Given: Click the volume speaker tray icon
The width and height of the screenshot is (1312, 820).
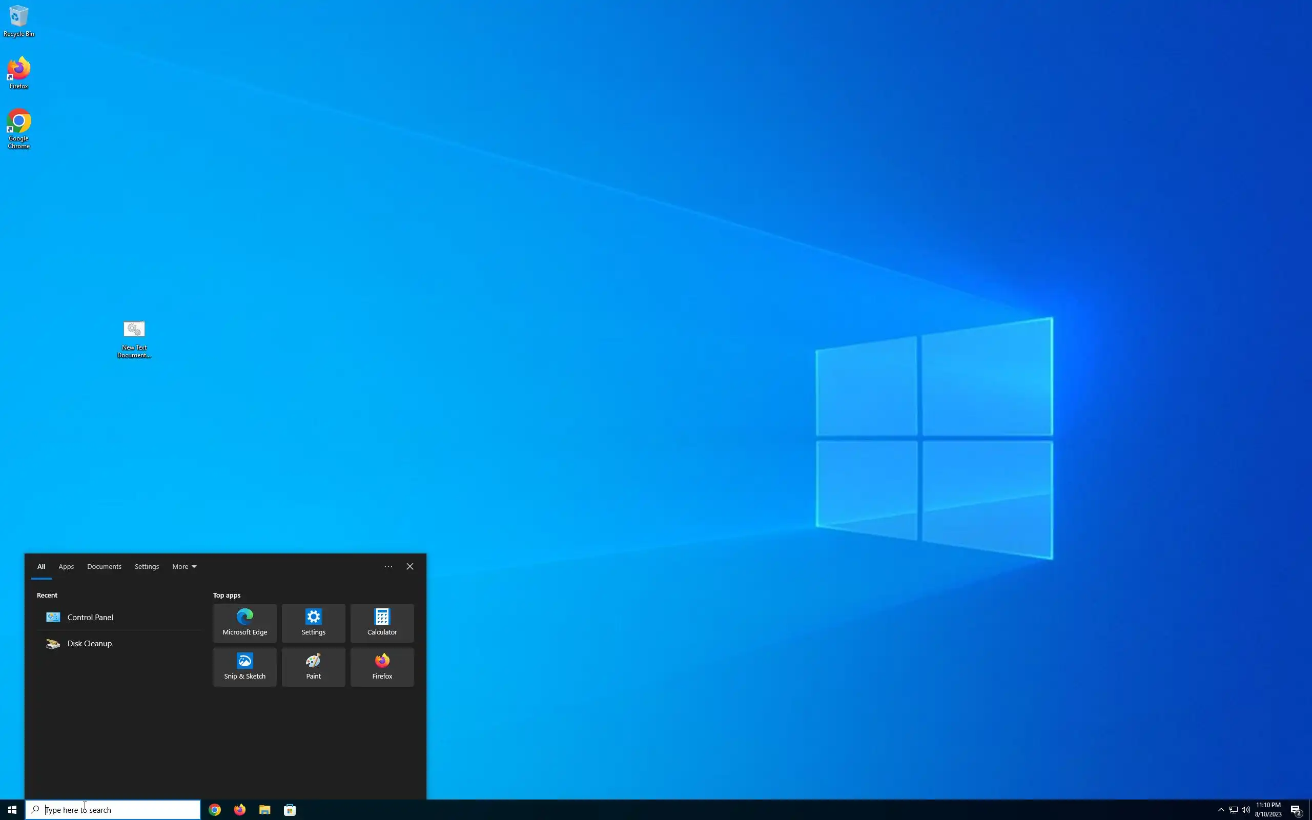Looking at the screenshot, I should pyautogui.click(x=1245, y=810).
